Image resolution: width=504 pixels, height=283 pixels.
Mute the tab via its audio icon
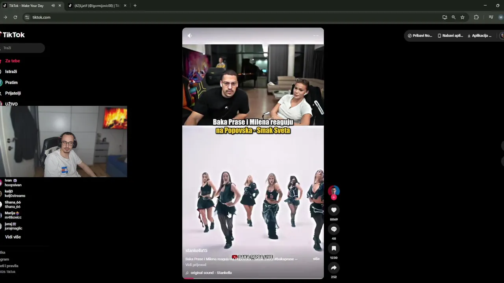tap(53, 6)
